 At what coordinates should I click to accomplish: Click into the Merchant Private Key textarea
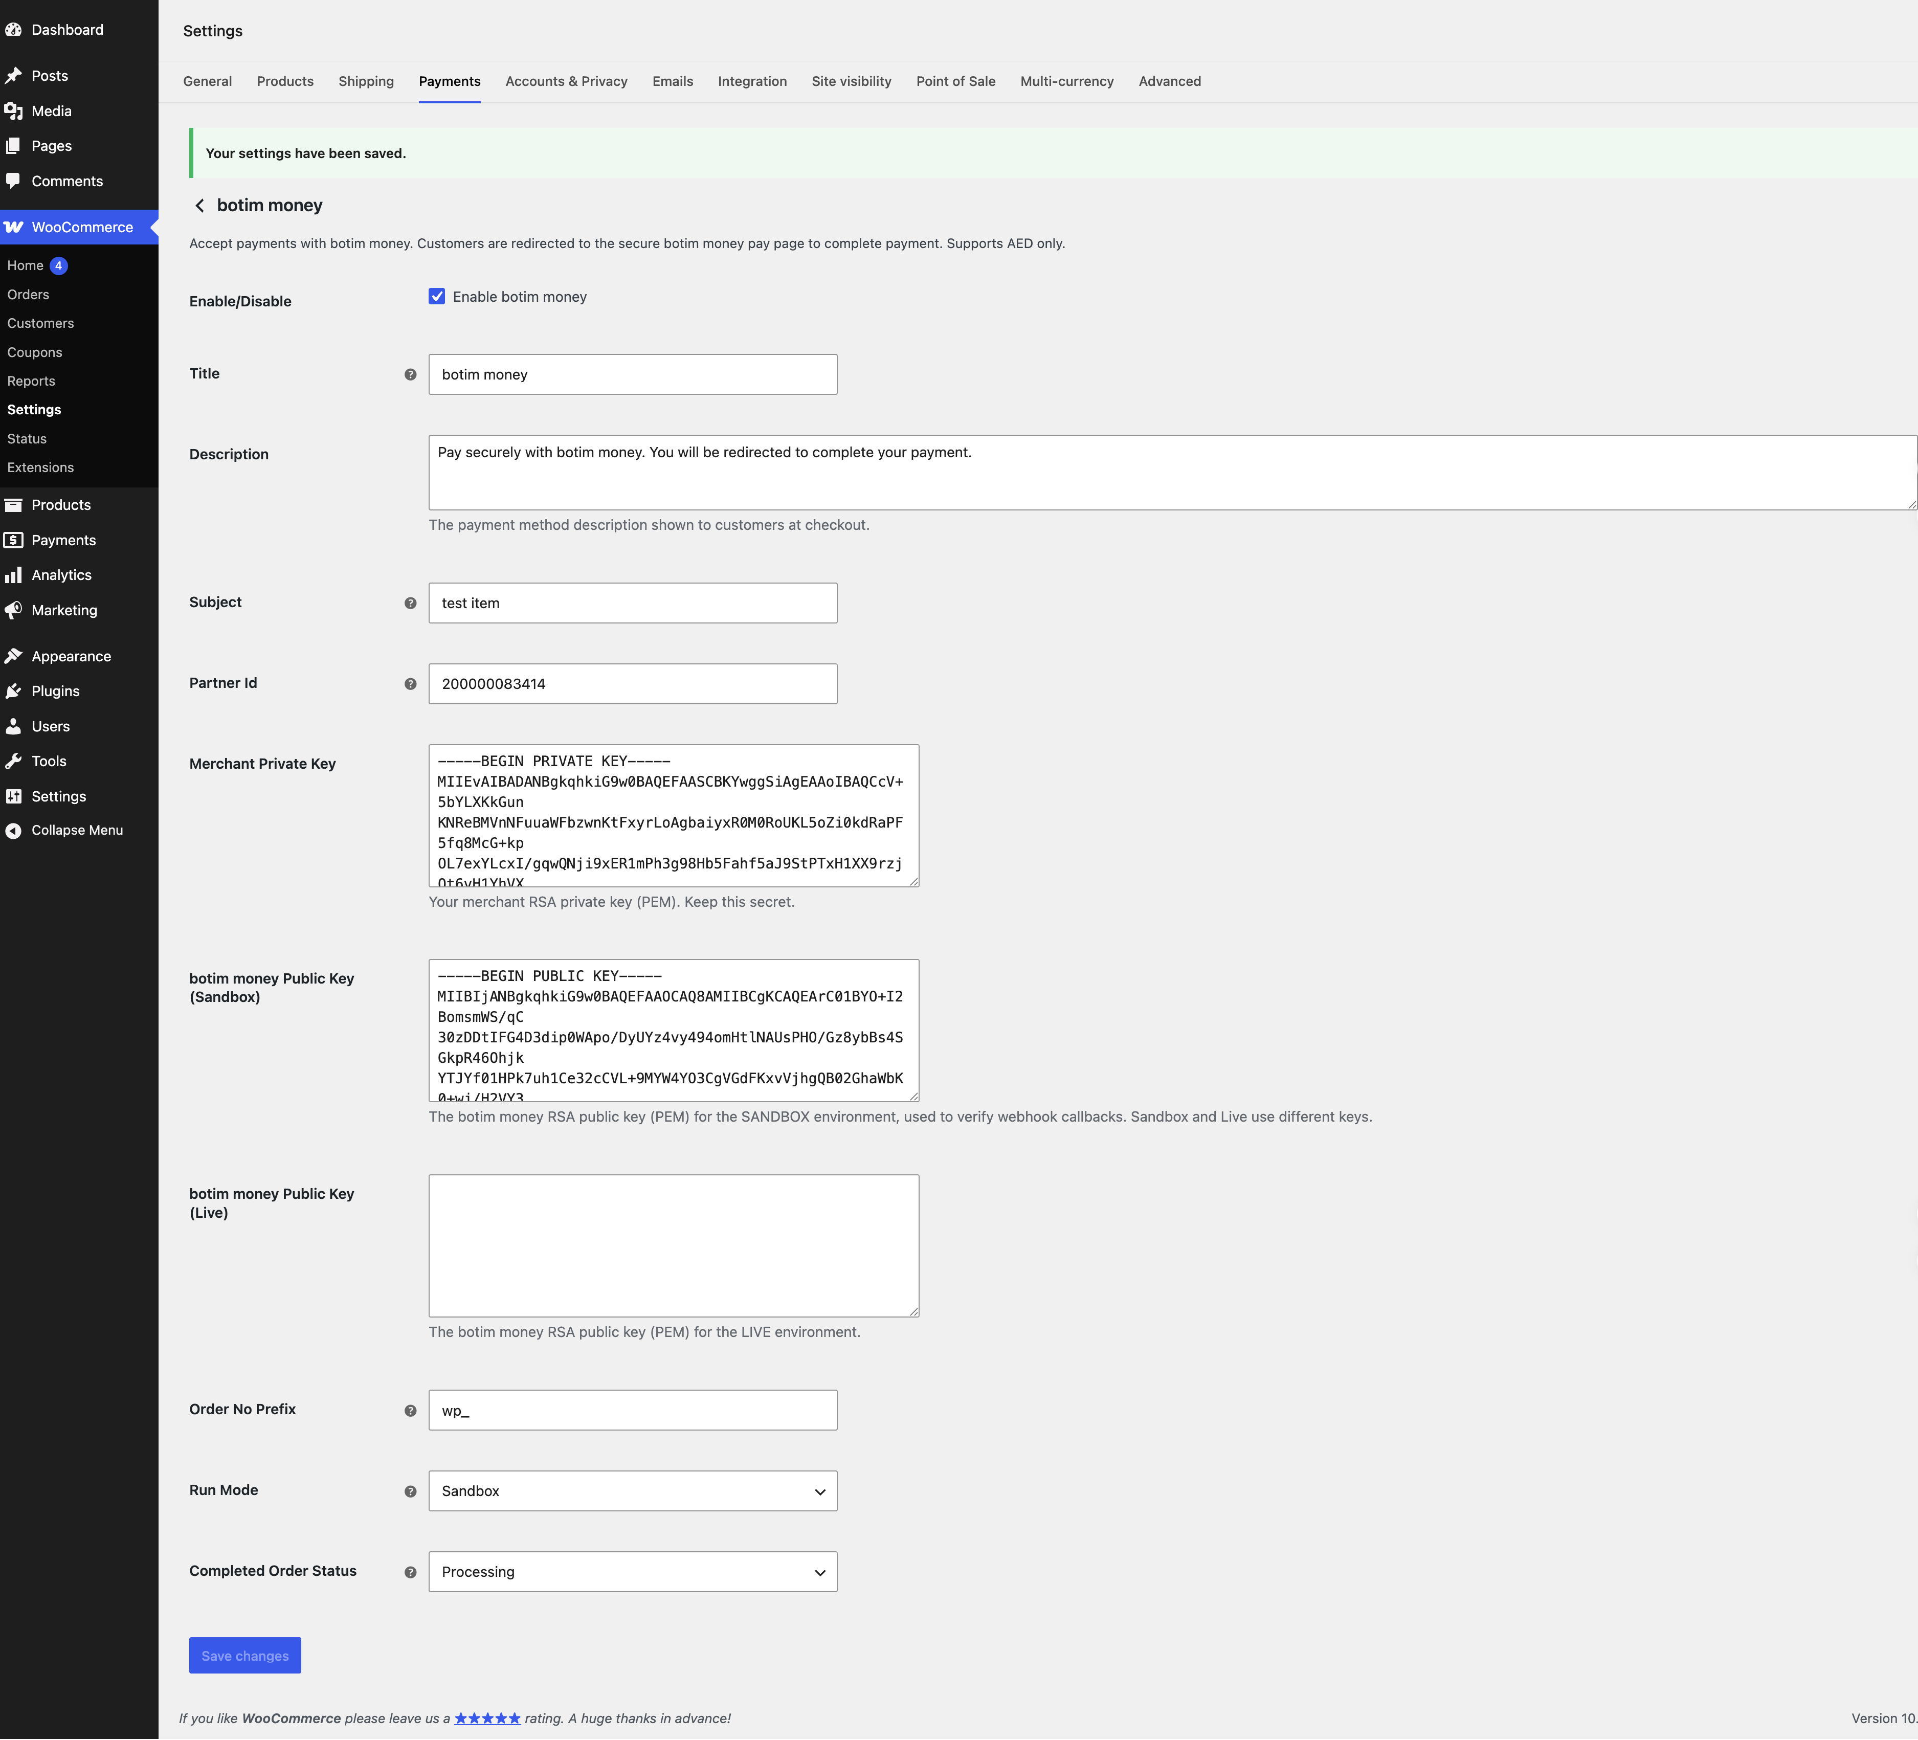tap(674, 816)
